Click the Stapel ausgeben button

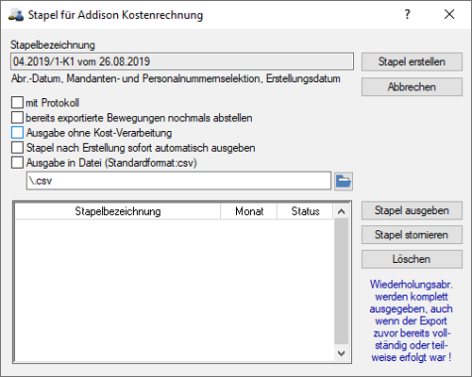click(x=412, y=210)
